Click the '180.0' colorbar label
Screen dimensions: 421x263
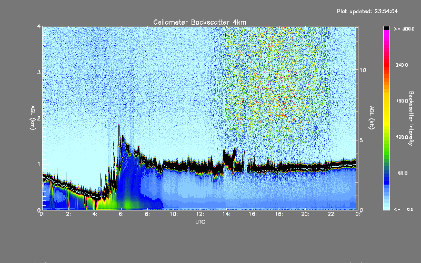click(x=402, y=101)
